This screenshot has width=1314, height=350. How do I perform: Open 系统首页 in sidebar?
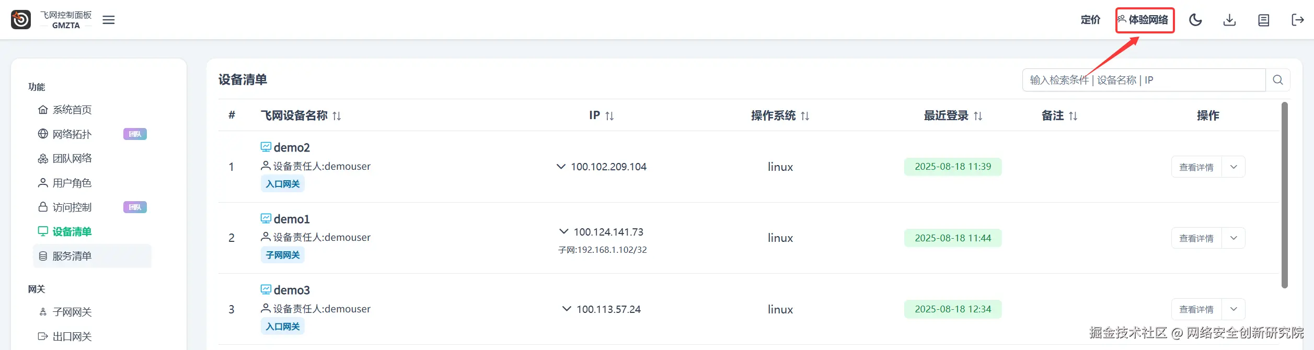72,110
